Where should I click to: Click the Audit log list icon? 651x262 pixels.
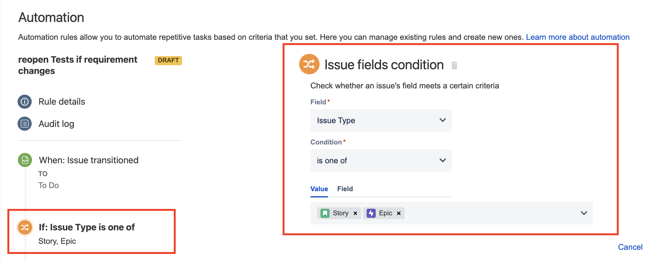tap(25, 124)
